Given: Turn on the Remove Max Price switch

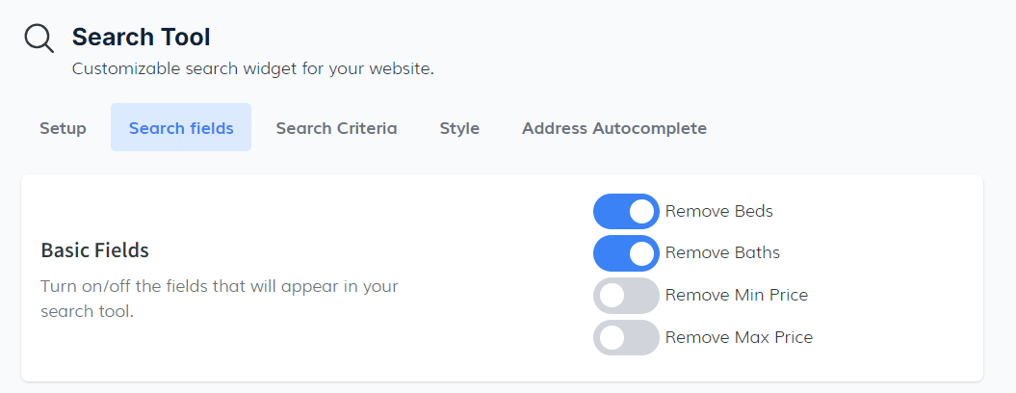Looking at the screenshot, I should [626, 338].
